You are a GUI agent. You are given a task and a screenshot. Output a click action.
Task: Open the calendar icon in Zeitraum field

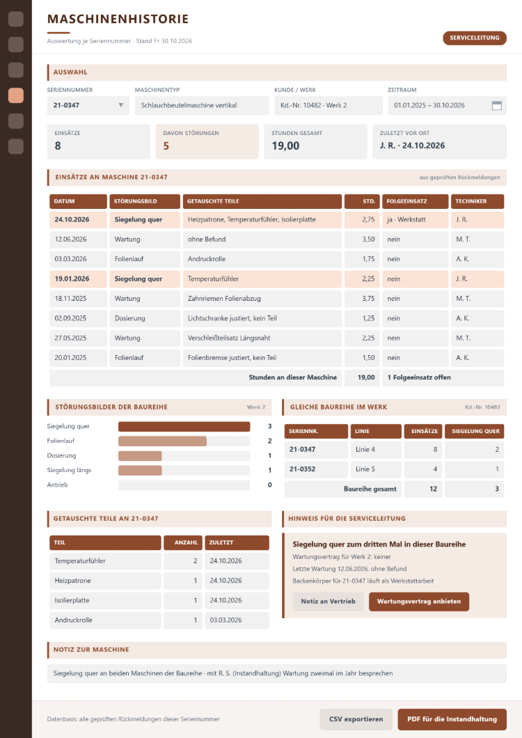point(496,105)
